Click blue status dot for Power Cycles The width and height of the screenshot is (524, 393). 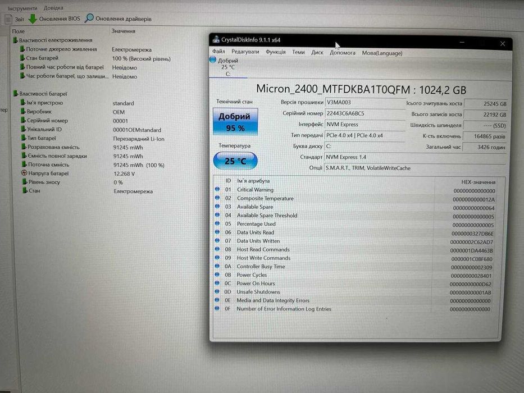click(217, 275)
